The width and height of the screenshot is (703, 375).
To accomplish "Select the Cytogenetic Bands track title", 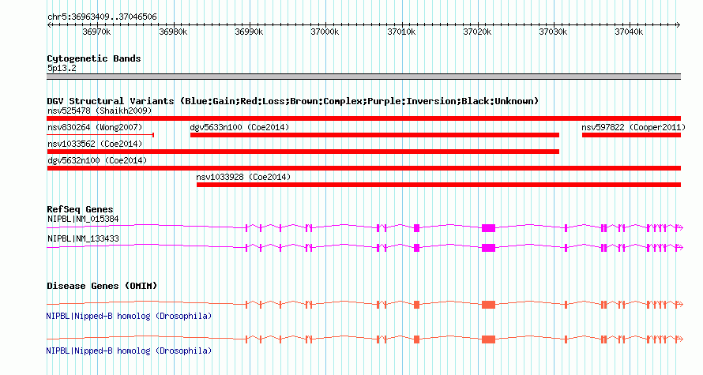I will pos(94,58).
